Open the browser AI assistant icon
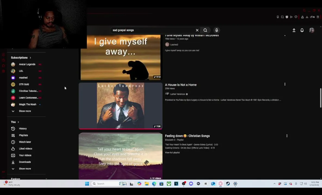 tap(312, 17)
